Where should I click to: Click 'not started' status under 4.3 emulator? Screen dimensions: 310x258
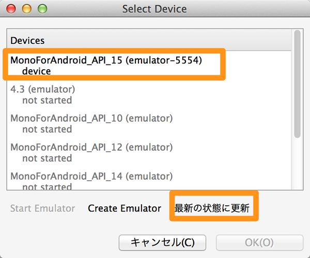coord(47,100)
